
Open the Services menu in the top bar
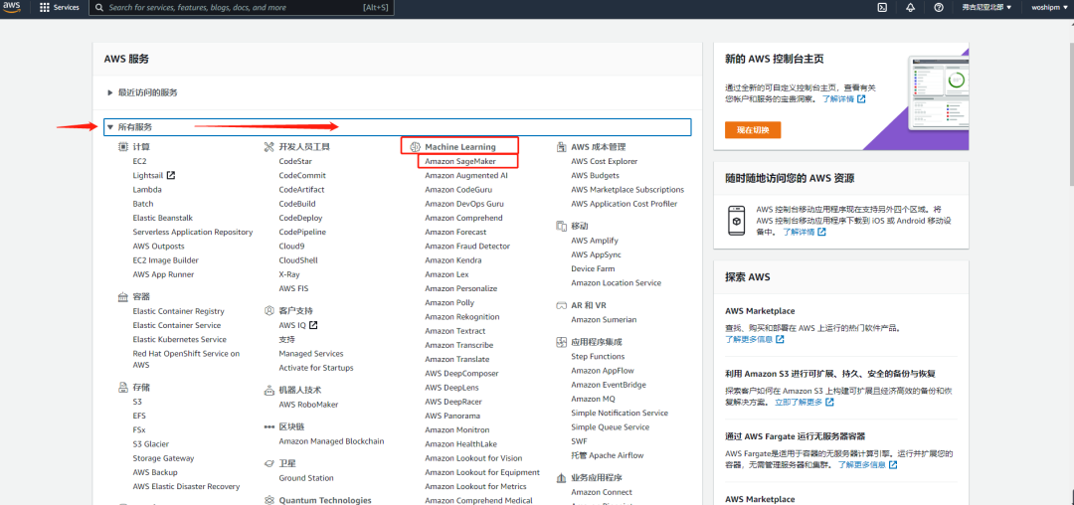(60, 8)
